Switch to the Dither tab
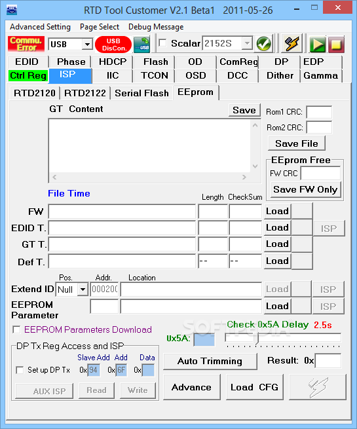 point(280,75)
